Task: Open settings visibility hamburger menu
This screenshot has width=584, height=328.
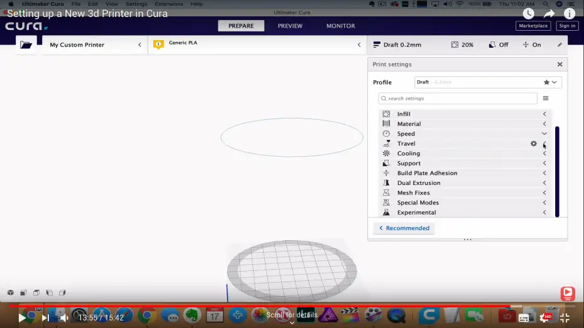Action: click(546, 98)
